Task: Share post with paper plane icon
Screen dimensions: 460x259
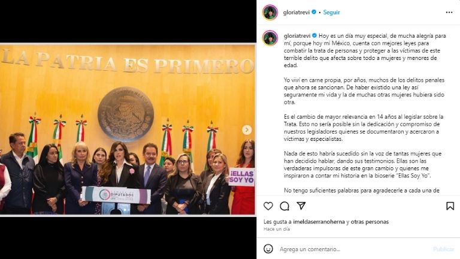Action: click(301, 206)
